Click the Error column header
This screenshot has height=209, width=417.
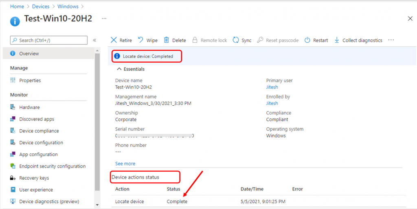(x=297, y=189)
